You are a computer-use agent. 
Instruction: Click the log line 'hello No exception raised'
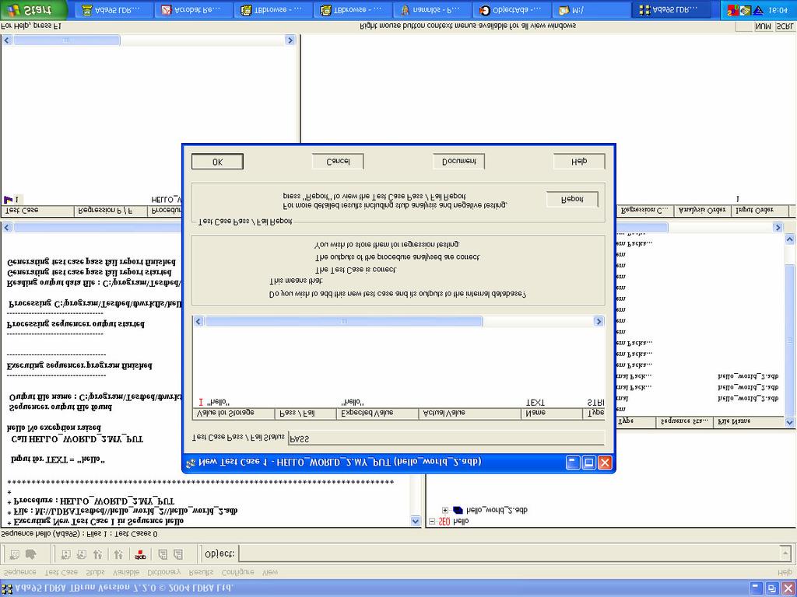point(54,428)
